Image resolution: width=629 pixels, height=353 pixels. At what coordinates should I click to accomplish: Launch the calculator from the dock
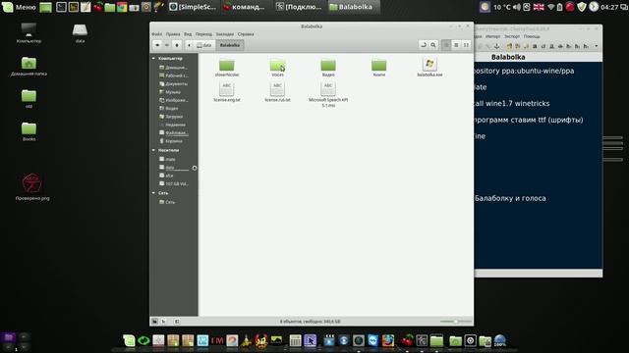click(x=295, y=340)
